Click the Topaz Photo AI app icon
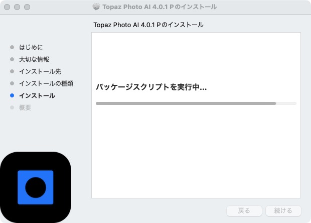Viewport: 311px width, 223px height. [x=36, y=187]
